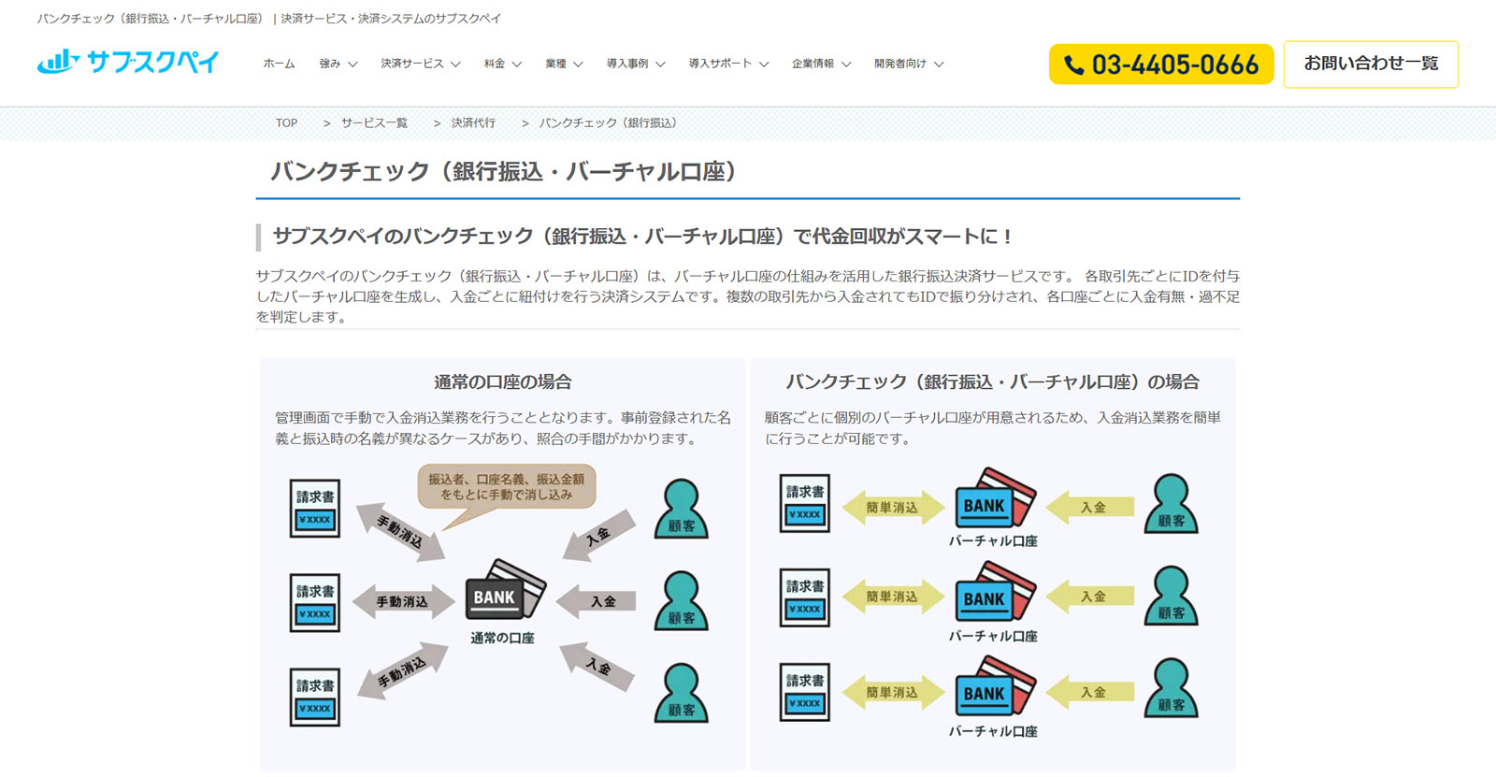The height and width of the screenshot is (777, 1496).
Task: Expand the 開発者向け dropdown chevron
Action: point(939,65)
